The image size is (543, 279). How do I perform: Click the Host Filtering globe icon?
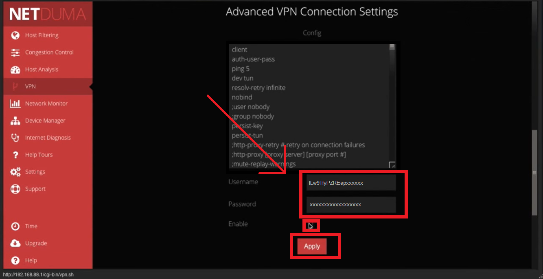tap(15, 35)
